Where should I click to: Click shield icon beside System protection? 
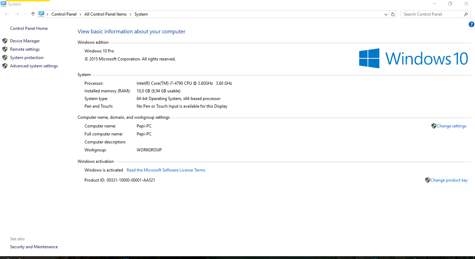5,57
